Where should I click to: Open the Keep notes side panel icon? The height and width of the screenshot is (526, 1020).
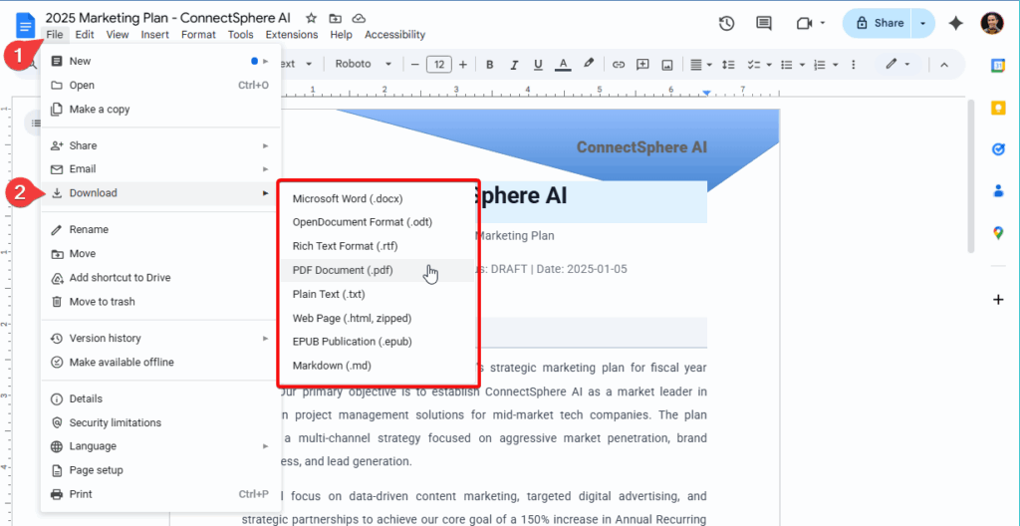998,108
